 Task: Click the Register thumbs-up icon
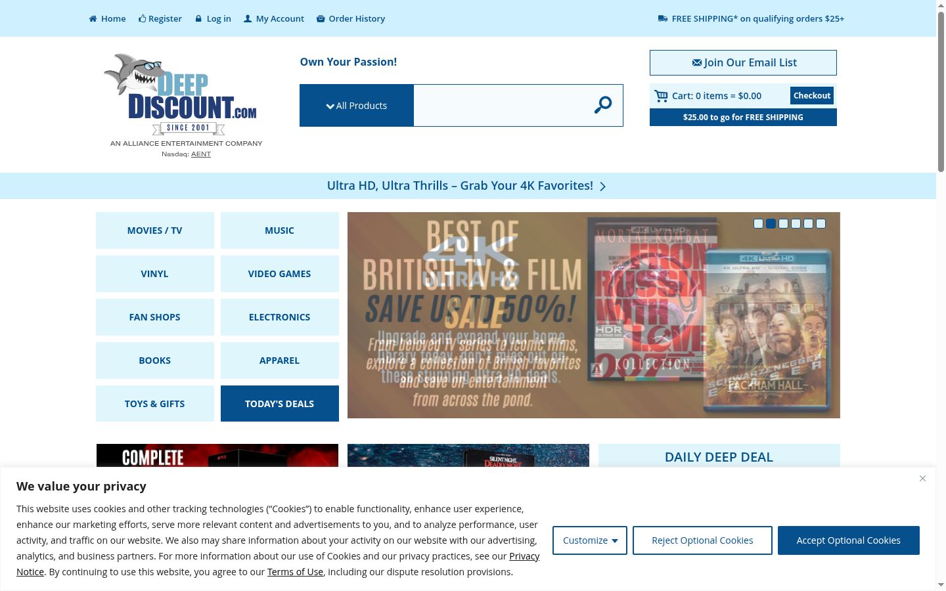pyautogui.click(x=142, y=18)
